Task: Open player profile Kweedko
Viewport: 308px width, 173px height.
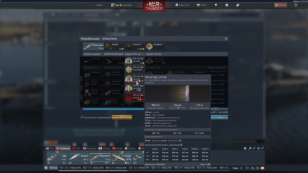Action: coord(122,5)
